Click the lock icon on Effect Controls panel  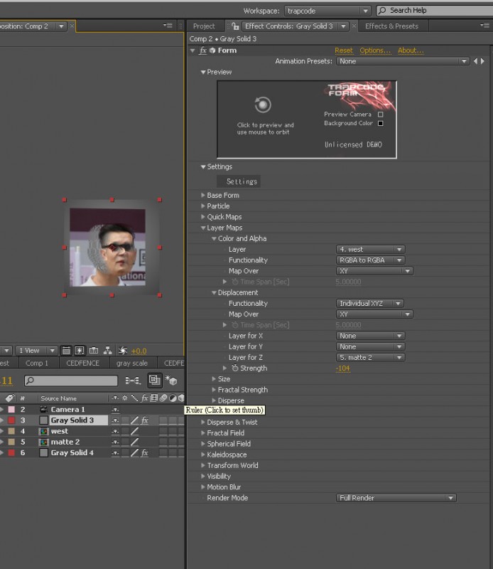[235, 26]
